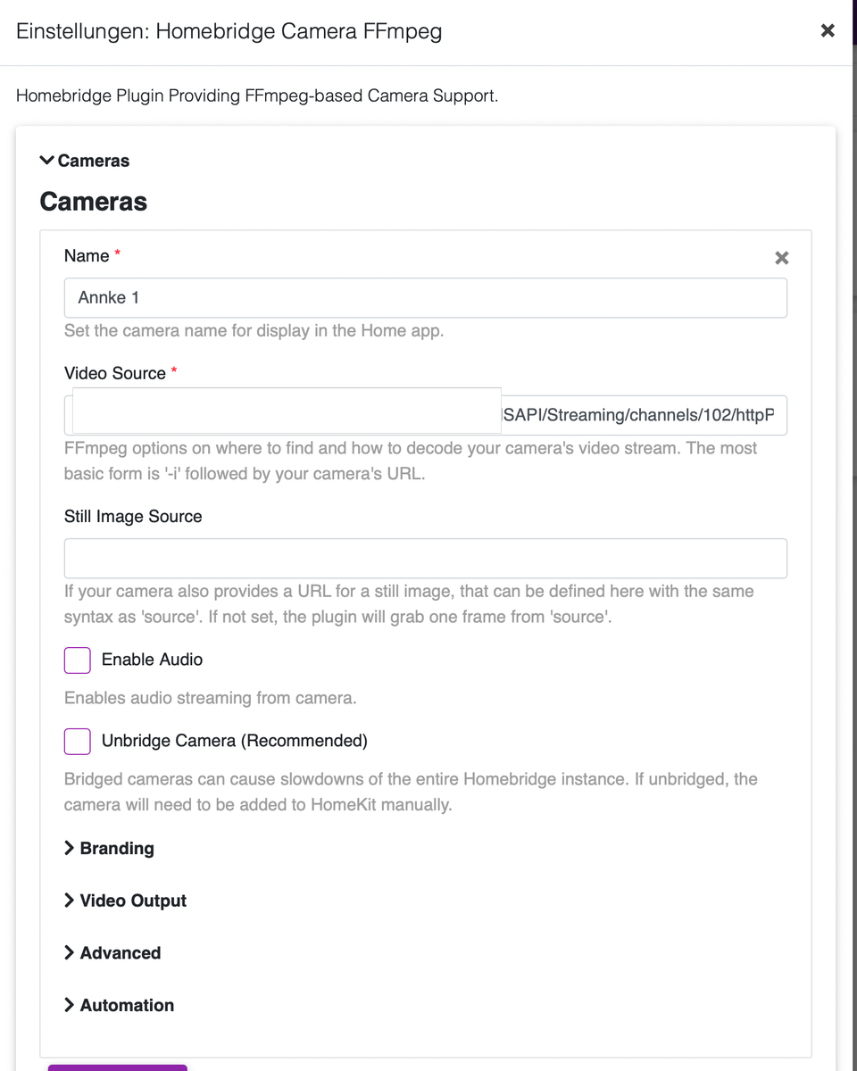This screenshot has width=857, height=1071.
Task: Click the "Name" field label
Action: pos(87,256)
